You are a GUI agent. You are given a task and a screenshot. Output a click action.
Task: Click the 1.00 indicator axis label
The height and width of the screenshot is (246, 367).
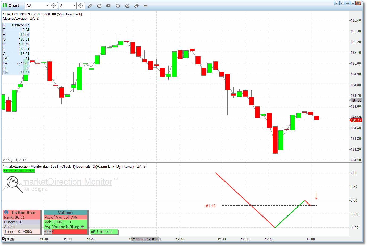coord(354,173)
